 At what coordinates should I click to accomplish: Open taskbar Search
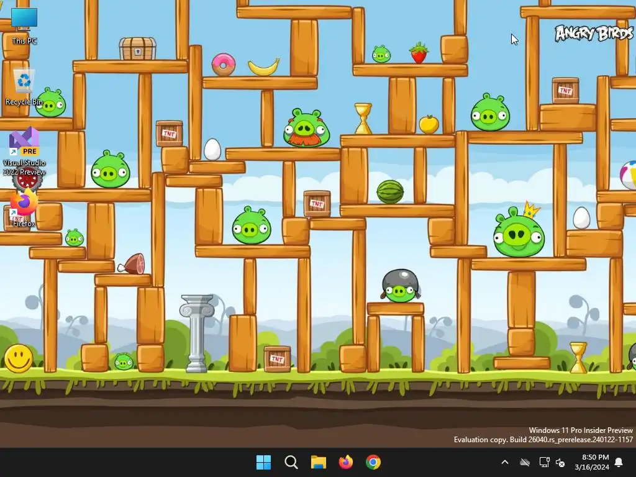(x=291, y=462)
